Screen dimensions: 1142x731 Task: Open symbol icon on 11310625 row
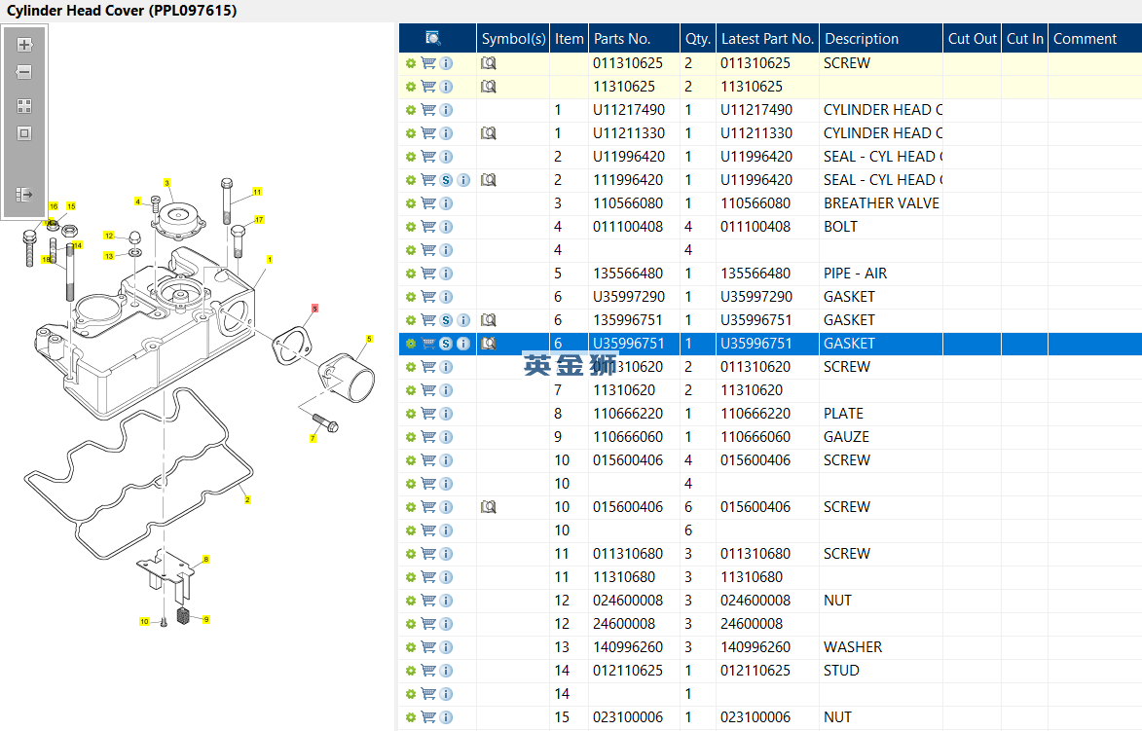coord(489,87)
